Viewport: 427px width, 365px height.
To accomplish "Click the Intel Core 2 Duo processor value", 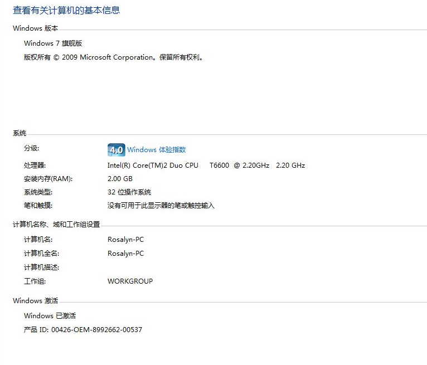I will [206, 166].
